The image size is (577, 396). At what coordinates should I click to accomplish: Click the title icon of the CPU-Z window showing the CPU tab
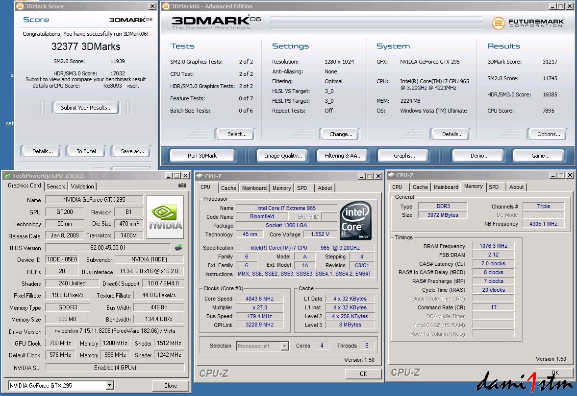(200, 176)
